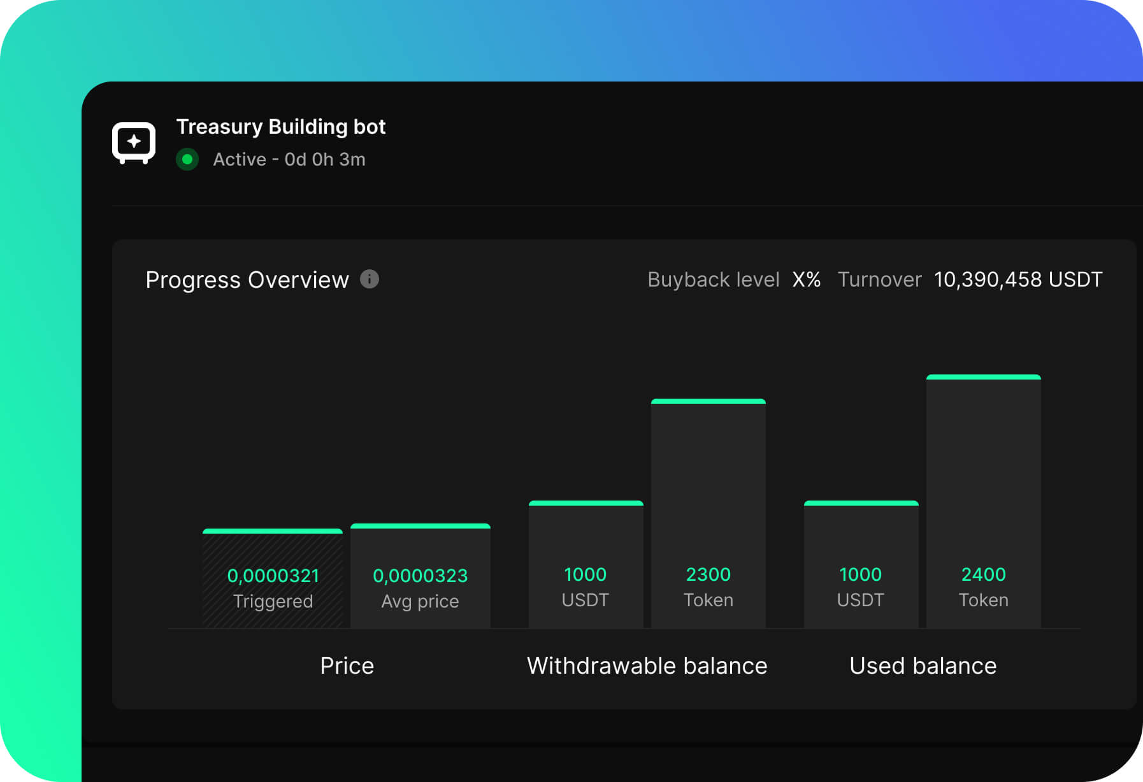The height and width of the screenshot is (782, 1143).
Task: Click the Treasury Building bot title
Action: click(281, 127)
